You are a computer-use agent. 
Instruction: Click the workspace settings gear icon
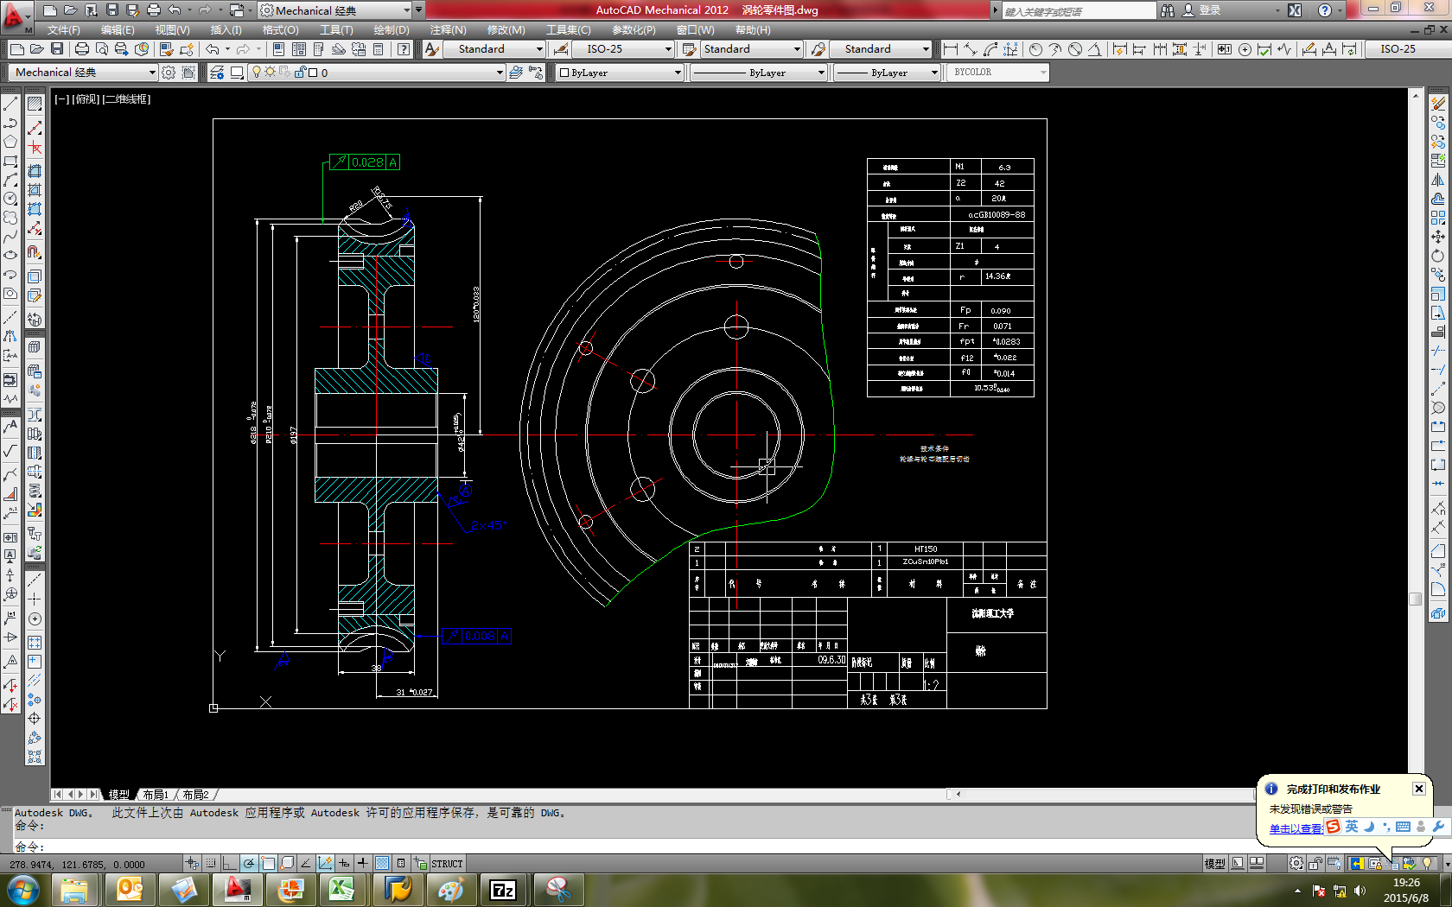click(x=169, y=73)
